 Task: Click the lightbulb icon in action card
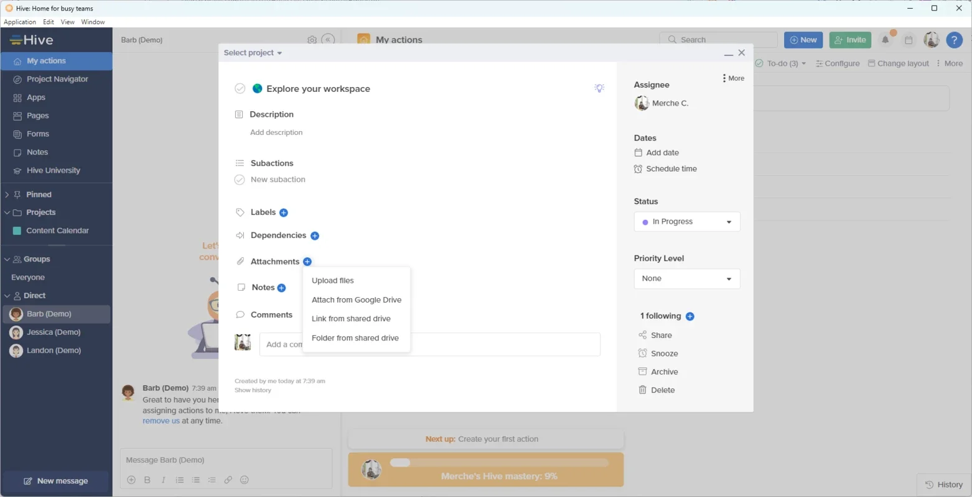tap(599, 88)
